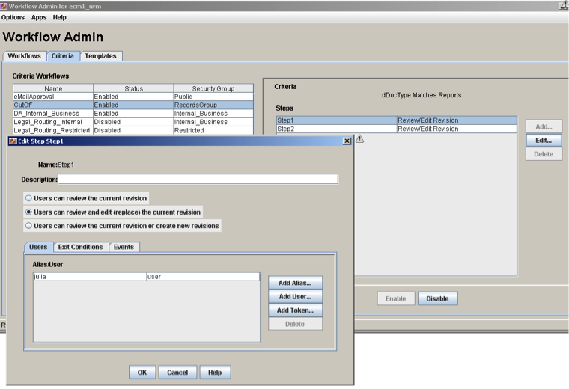
Task: Close the Edit Step Step1 dialog
Action: (347, 141)
